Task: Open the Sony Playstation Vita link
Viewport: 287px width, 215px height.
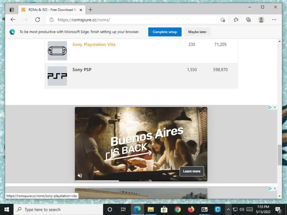Action: point(94,45)
